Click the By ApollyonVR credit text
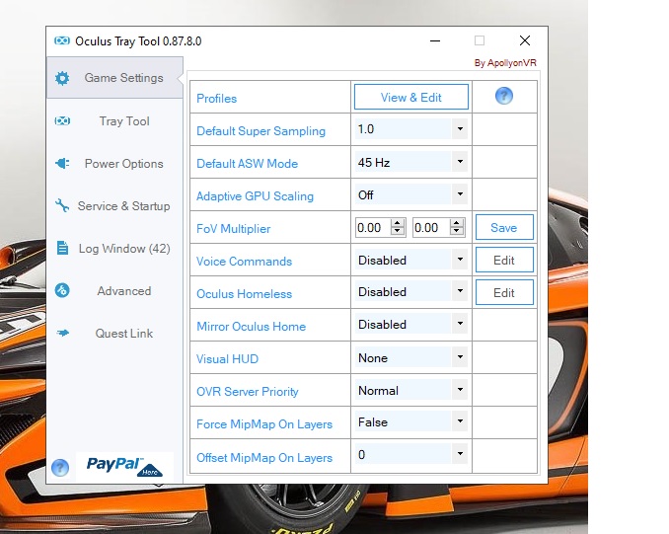The width and height of the screenshot is (669, 534). click(505, 63)
